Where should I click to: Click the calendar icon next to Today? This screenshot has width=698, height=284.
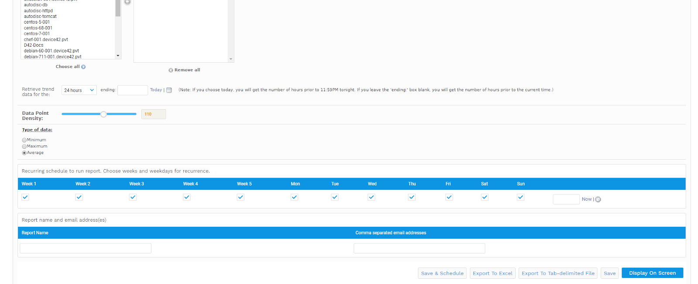pos(169,90)
